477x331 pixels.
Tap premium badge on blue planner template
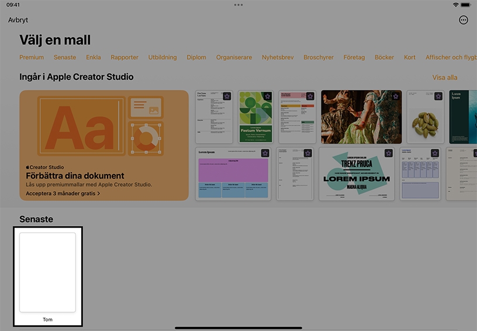click(435, 153)
